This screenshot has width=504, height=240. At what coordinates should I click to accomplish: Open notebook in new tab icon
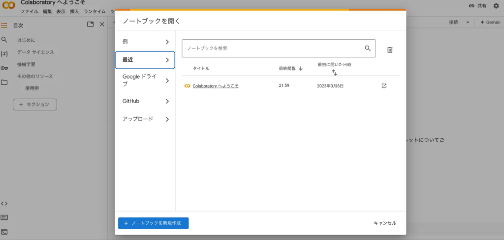tap(384, 86)
